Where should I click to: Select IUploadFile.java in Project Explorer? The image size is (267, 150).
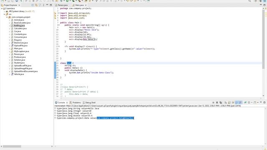coord(20,45)
